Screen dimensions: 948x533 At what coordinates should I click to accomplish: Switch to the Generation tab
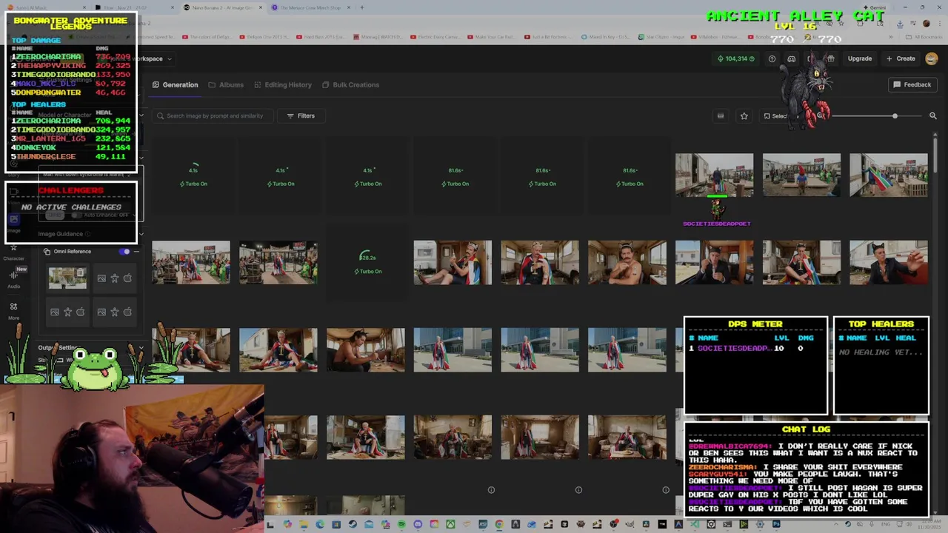[x=175, y=84]
